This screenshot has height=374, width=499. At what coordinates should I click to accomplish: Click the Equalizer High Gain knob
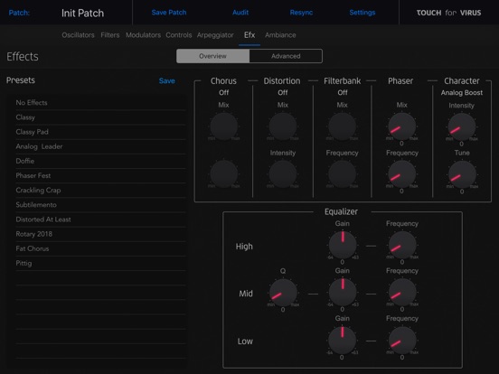pos(342,245)
